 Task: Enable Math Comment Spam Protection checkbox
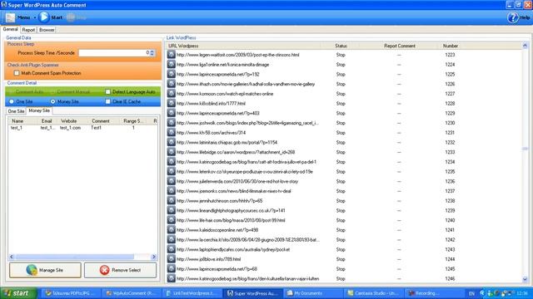tap(17, 73)
